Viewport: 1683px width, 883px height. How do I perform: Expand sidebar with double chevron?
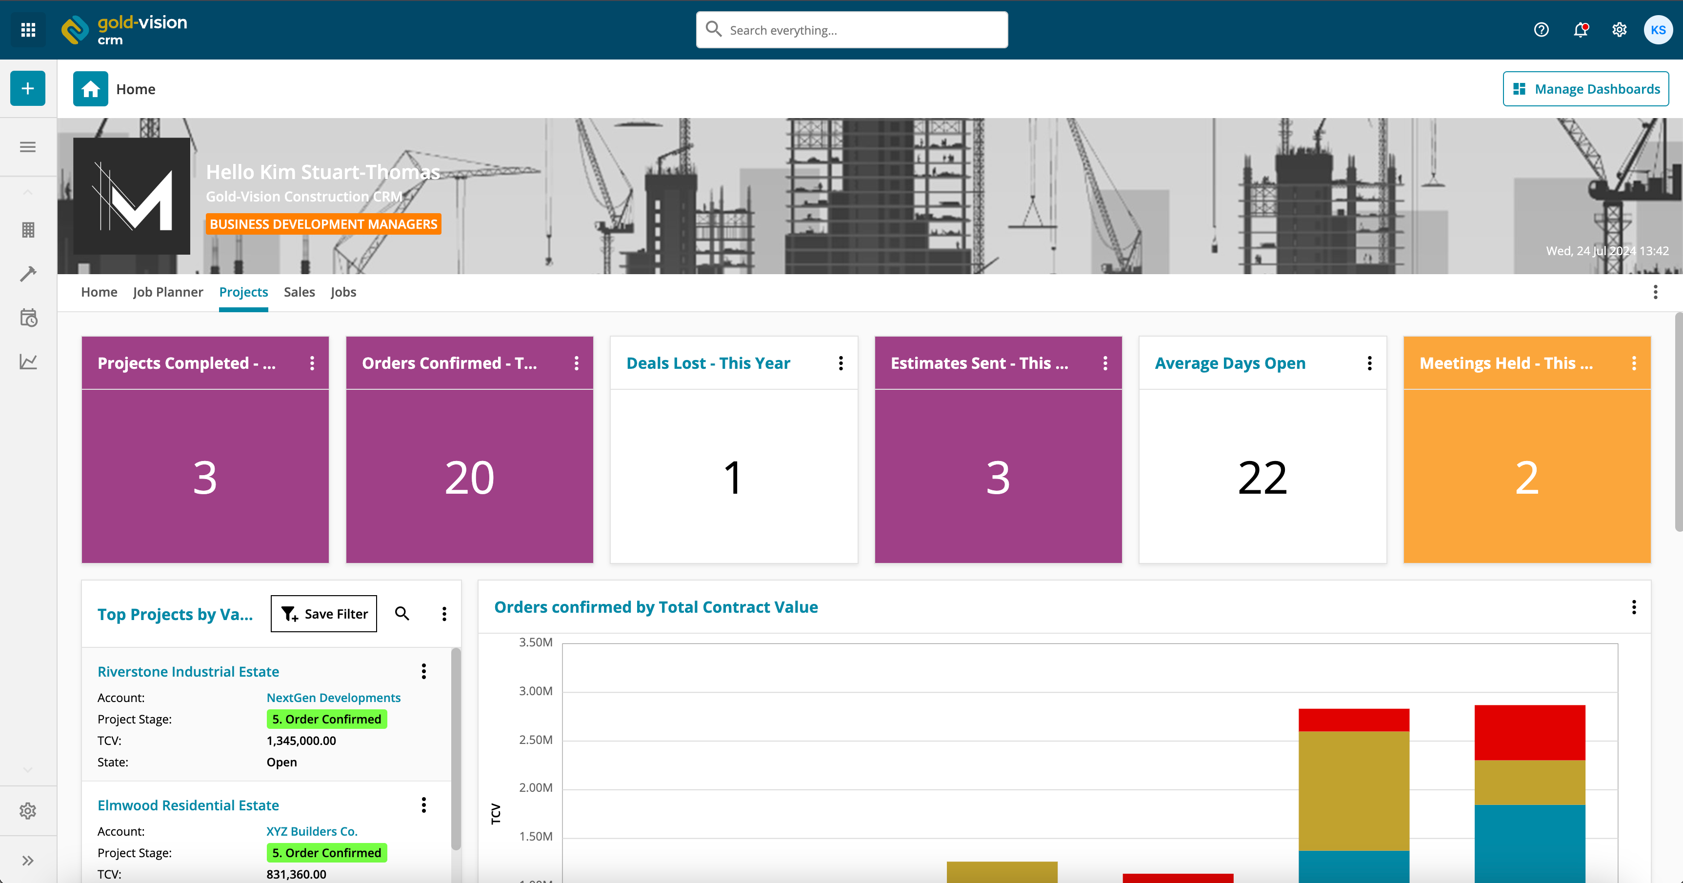[28, 860]
